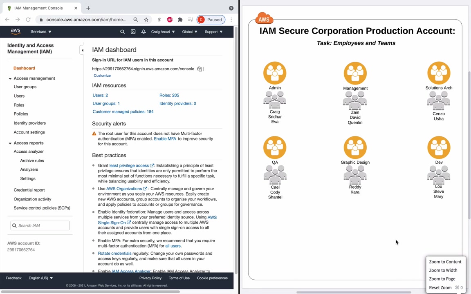Bookmark this page with the star icon
Screen dimensions: 471x294
pos(146,20)
